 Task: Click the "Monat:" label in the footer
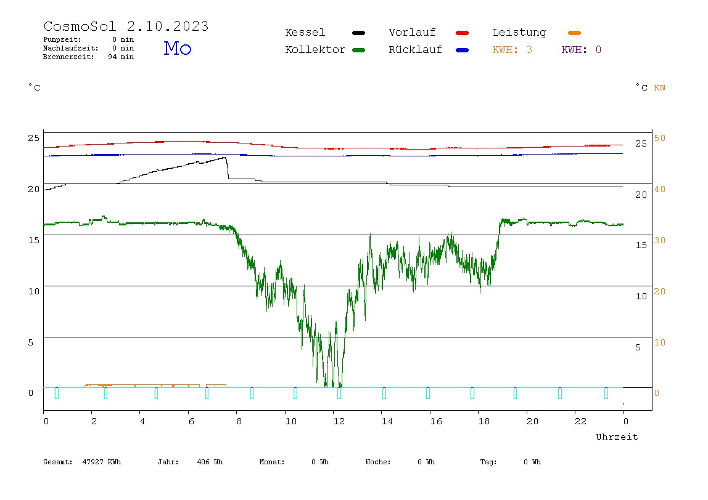[x=272, y=462]
